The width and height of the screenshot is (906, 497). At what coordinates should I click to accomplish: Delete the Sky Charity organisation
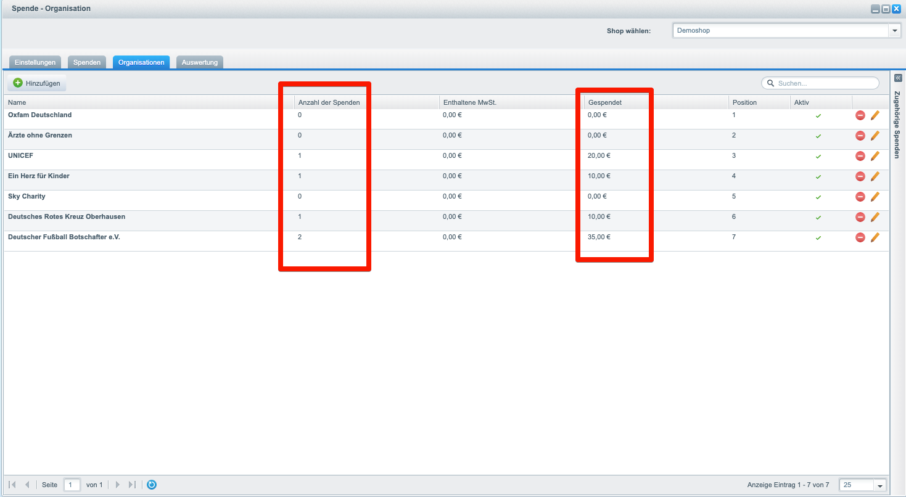click(860, 197)
